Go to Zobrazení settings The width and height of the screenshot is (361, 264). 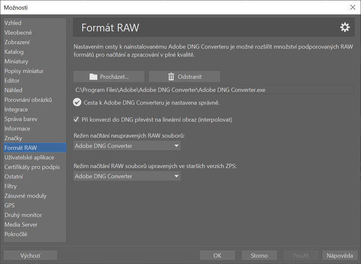[x=35, y=42]
